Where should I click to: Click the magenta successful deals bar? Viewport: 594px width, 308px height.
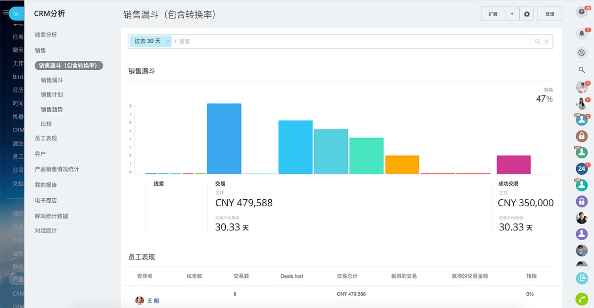pyautogui.click(x=514, y=165)
